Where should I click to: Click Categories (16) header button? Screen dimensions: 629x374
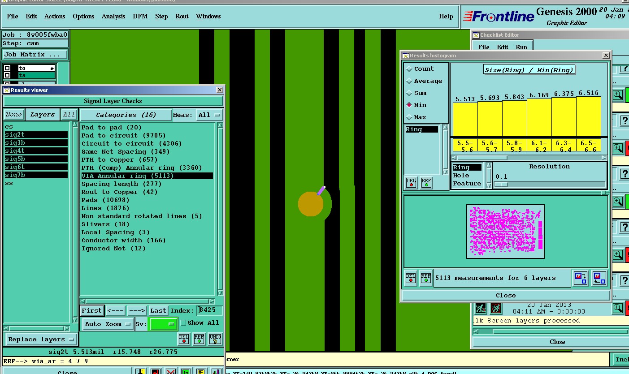pyautogui.click(x=126, y=115)
